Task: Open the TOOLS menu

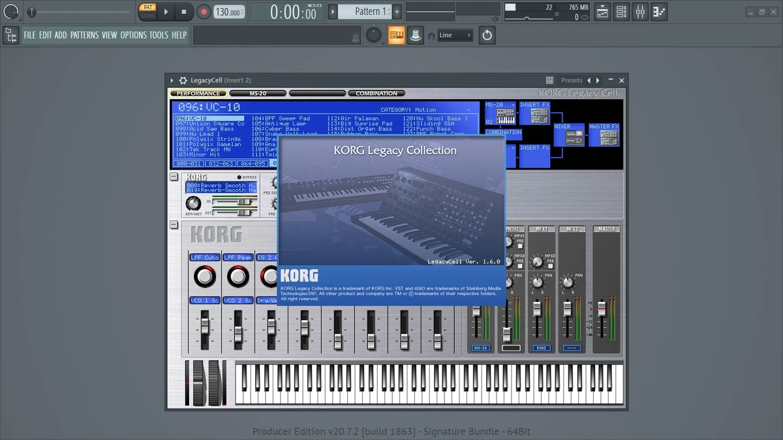Action: click(x=159, y=35)
